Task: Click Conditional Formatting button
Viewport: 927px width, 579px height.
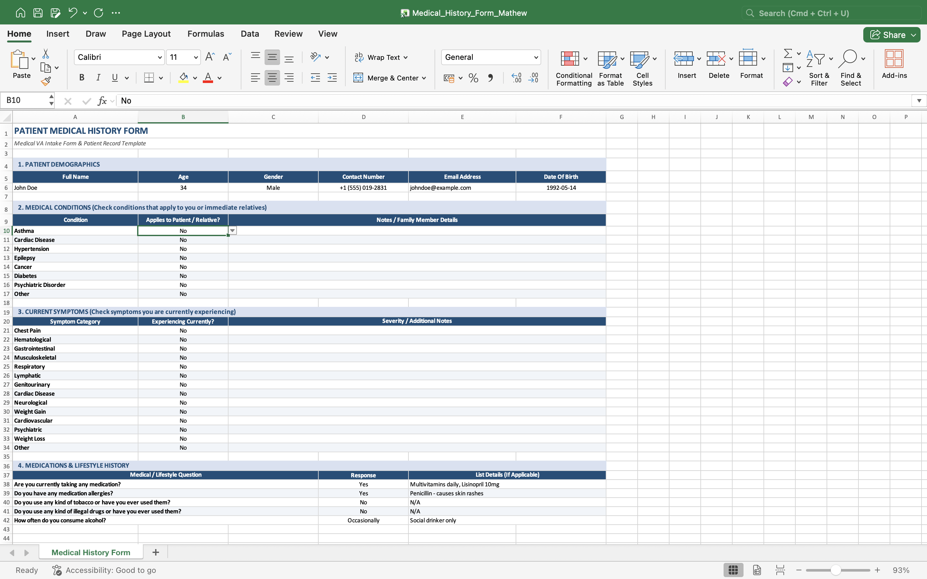Action: [x=574, y=68]
